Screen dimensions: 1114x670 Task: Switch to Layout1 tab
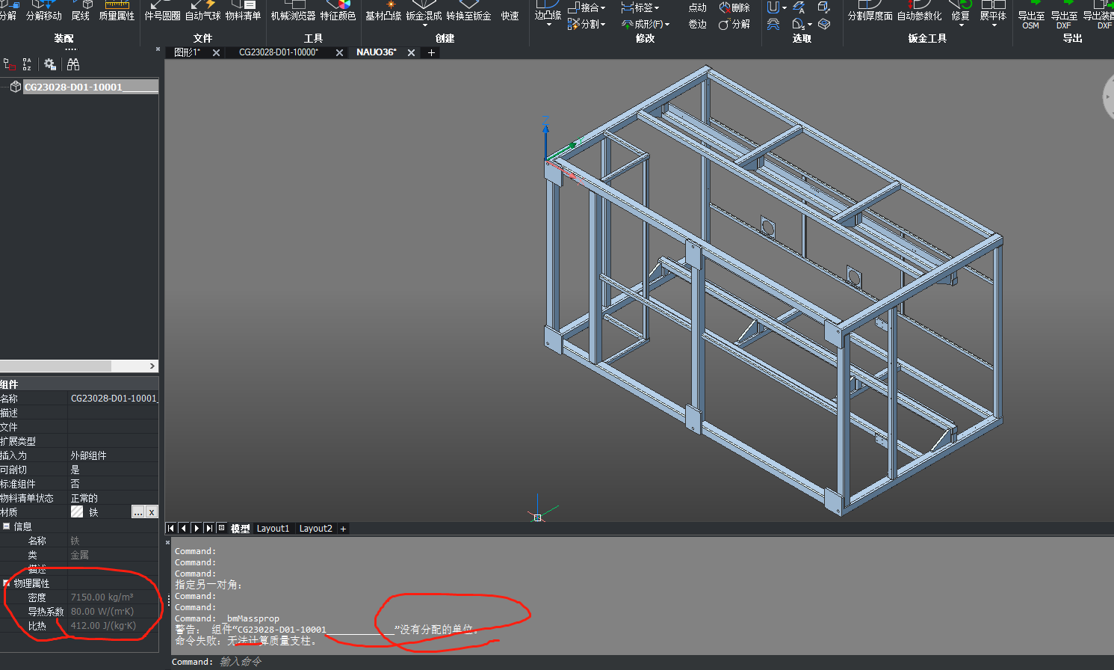point(273,529)
